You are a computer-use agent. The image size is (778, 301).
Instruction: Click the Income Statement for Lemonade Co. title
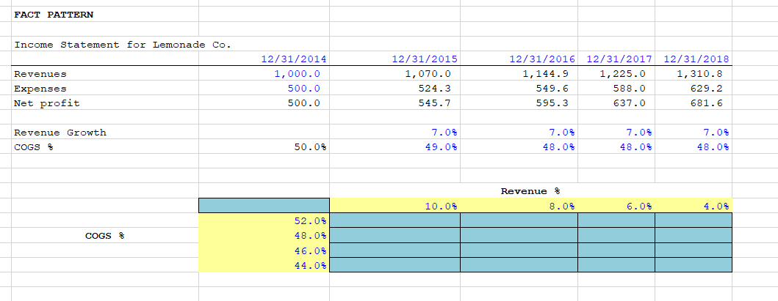(123, 45)
